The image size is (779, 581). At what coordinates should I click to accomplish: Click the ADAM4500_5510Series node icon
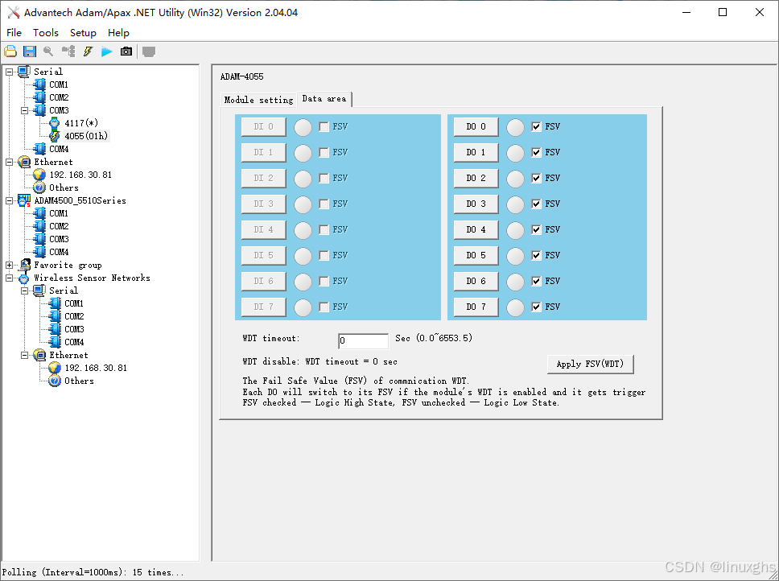24,200
